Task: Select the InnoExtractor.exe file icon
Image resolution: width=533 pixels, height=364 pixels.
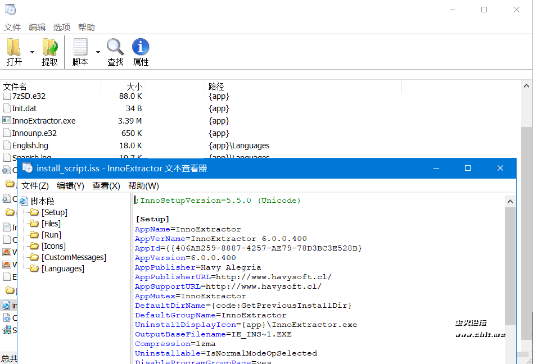Action: tap(7, 121)
